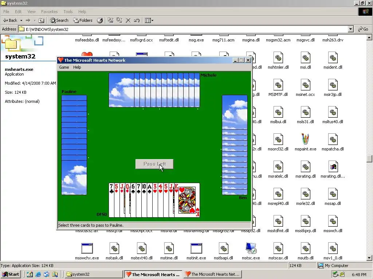Click the Search toolbar button
The width and height of the screenshot is (373, 279).
click(x=59, y=20)
